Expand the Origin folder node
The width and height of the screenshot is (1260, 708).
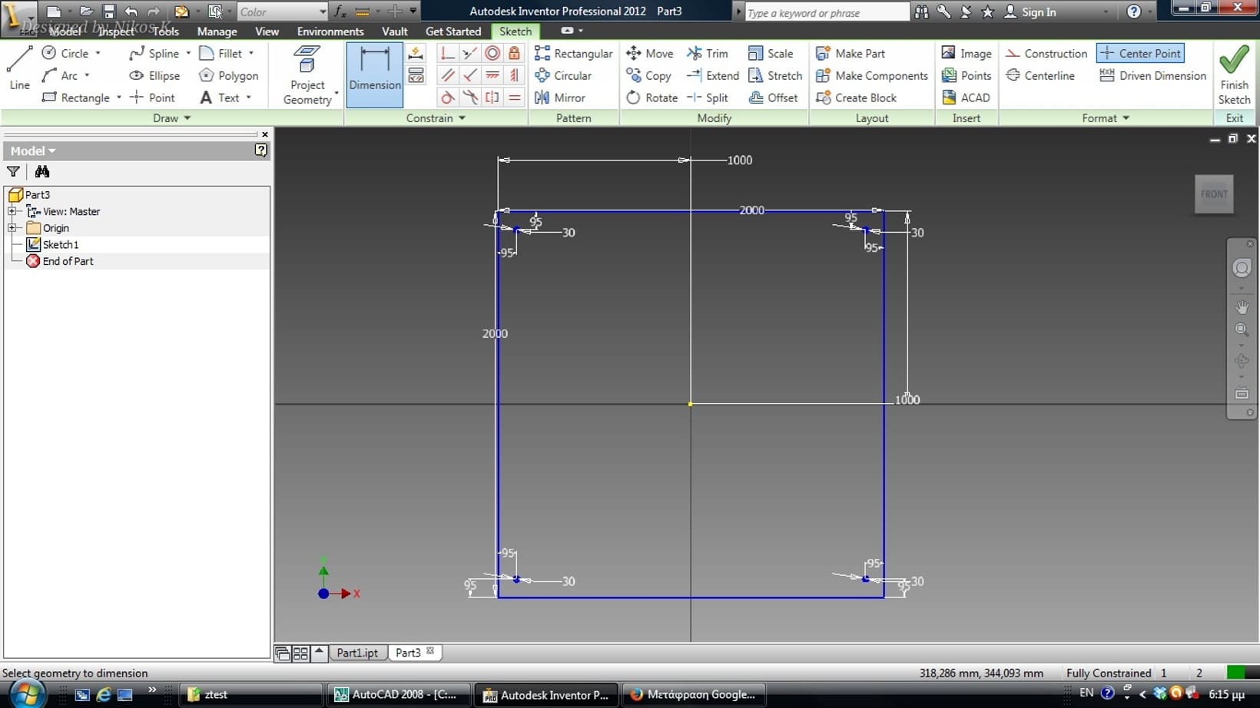click(x=12, y=228)
